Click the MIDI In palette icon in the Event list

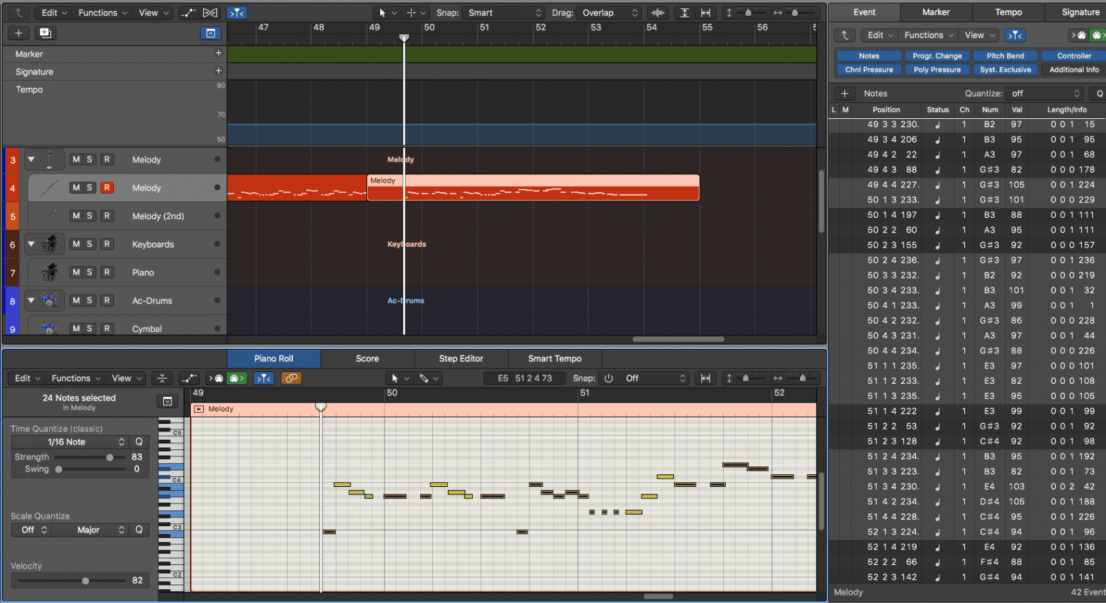[x=1078, y=35]
